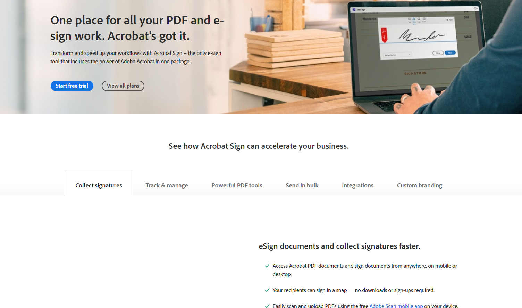Go to the Send in bulk tab
522x308 pixels.
302,185
